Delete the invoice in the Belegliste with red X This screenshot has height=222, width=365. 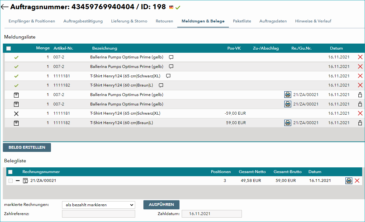(x=357, y=181)
